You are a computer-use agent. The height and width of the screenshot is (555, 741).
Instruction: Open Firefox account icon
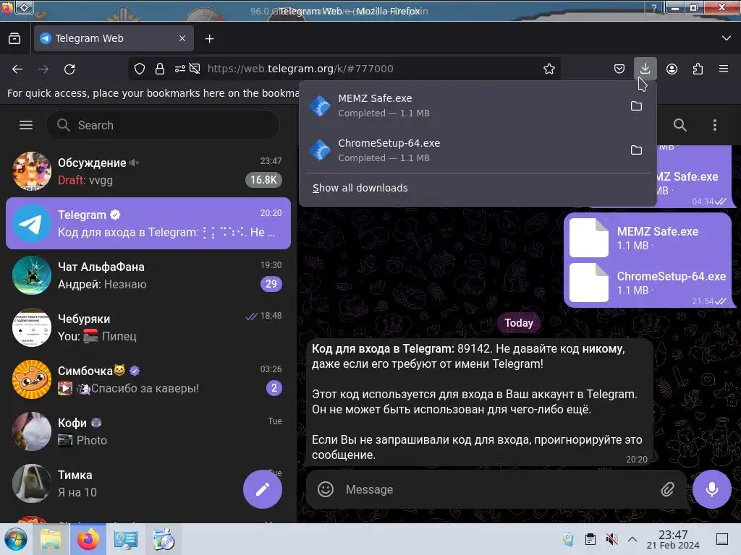(672, 69)
